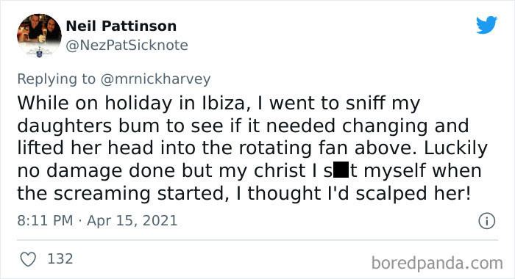Click the 132 likes count
Viewport: 515px width, 279px height.
60,259
